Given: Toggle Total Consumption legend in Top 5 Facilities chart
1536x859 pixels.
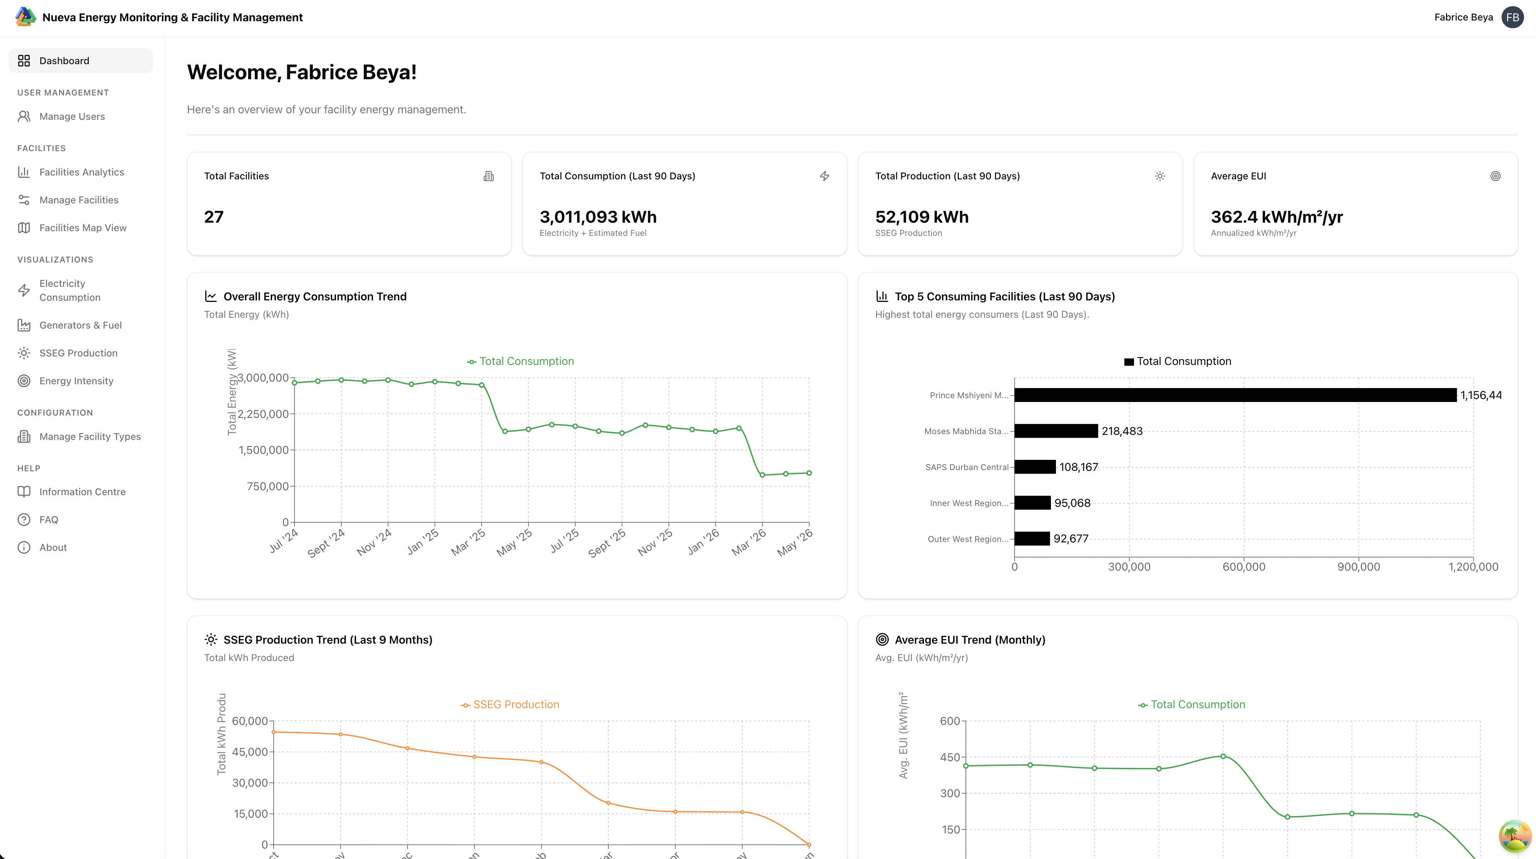Looking at the screenshot, I should [1178, 361].
